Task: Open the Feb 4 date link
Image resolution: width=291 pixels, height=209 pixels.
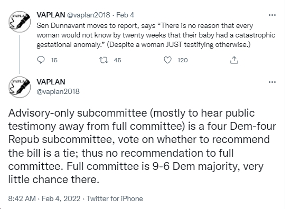Action: [125, 15]
